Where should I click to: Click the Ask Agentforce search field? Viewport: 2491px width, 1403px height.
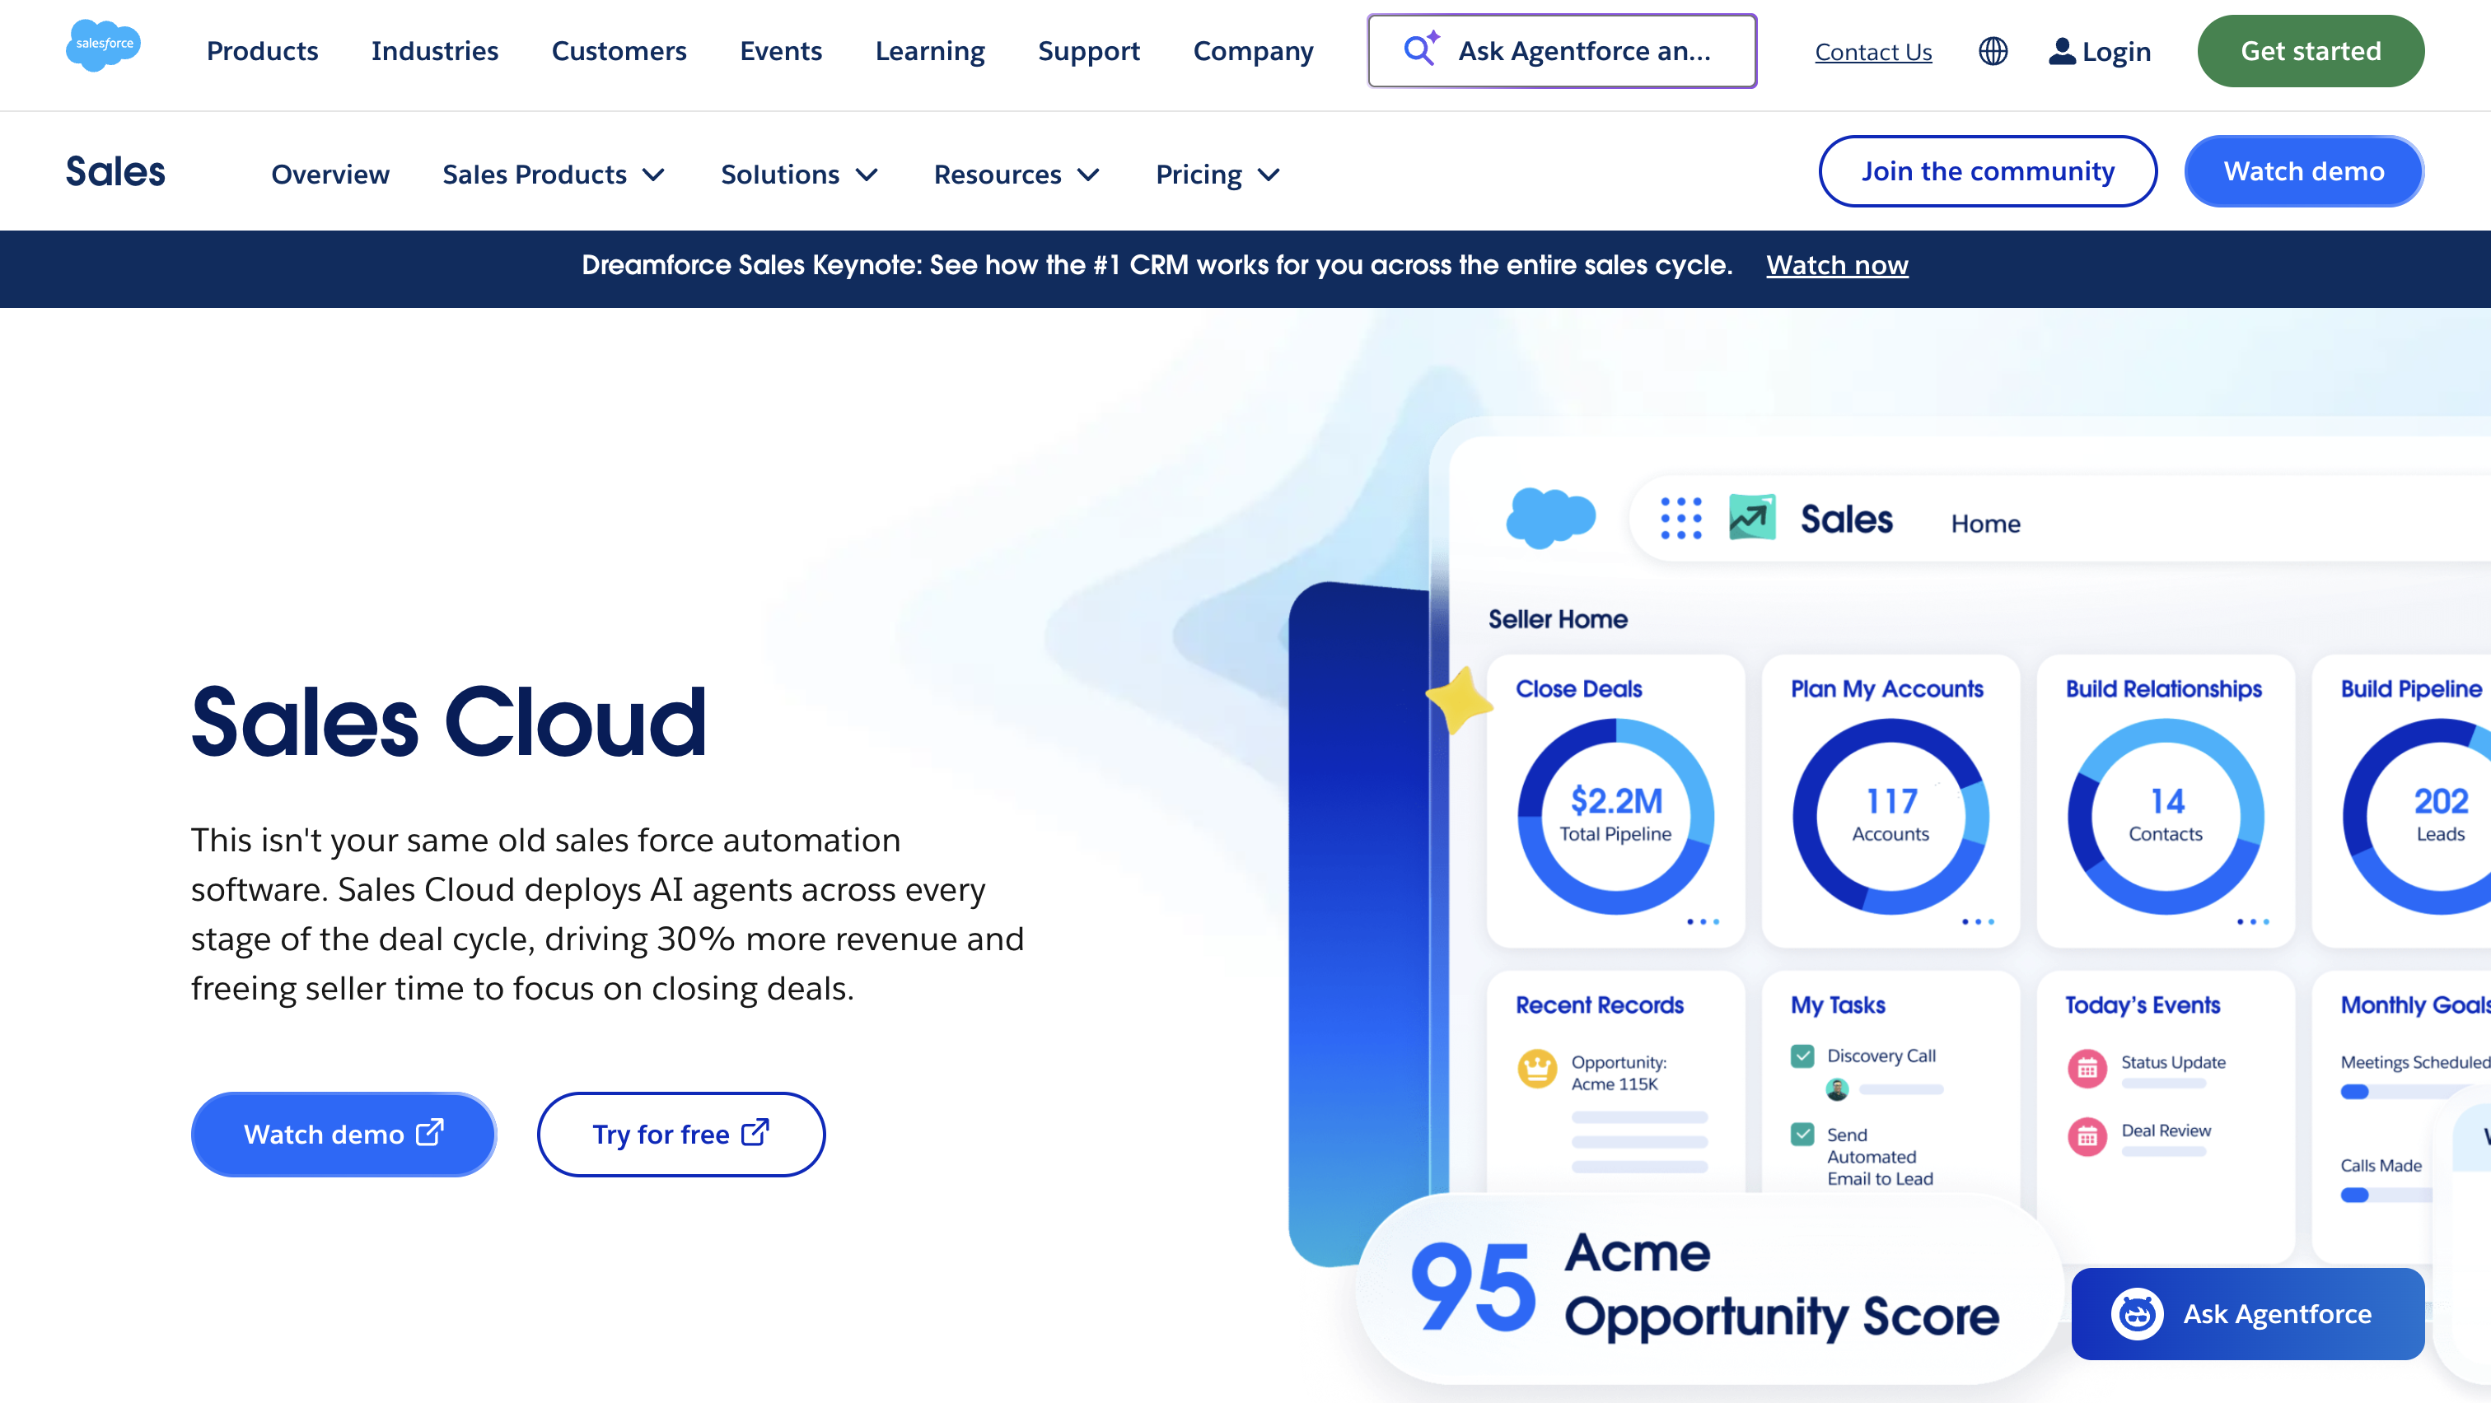click(x=1562, y=51)
